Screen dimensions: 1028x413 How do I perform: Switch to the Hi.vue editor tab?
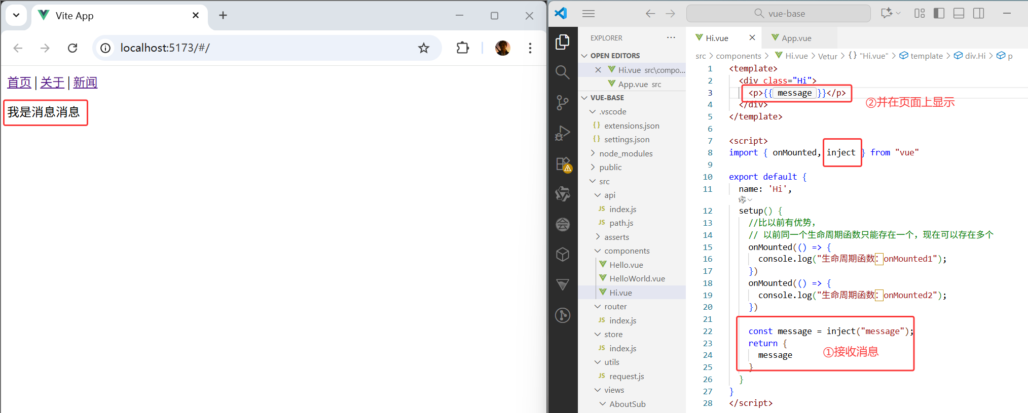point(717,38)
